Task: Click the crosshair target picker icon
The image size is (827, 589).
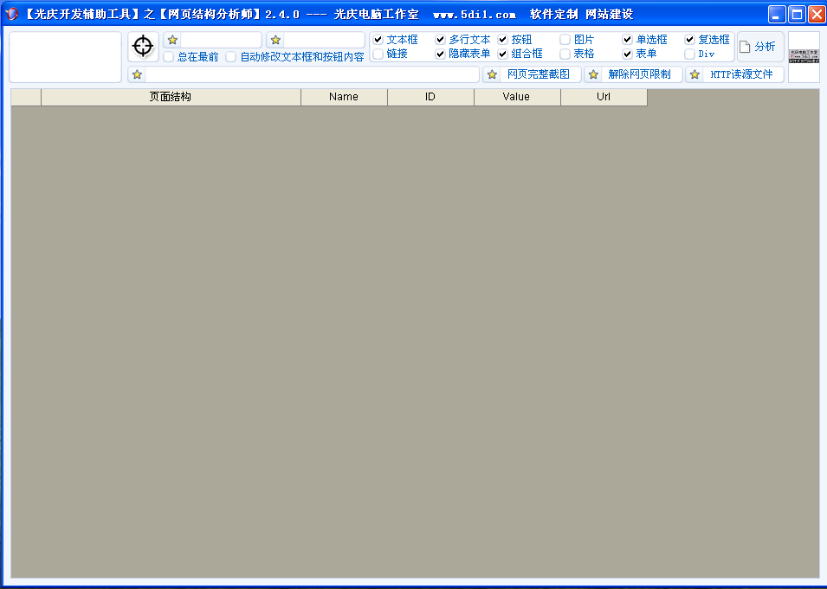Action: click(143, 47)
